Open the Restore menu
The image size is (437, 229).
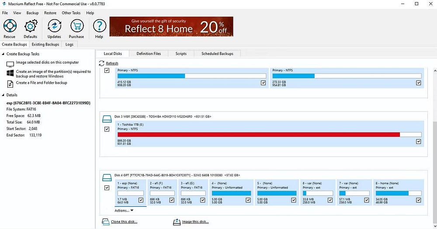tap(50, 13)
